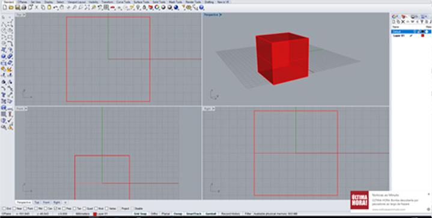Toggle the Point osnap checkbox
The width and height of the screenshot is (432, 218).
[x=25, y=208]
